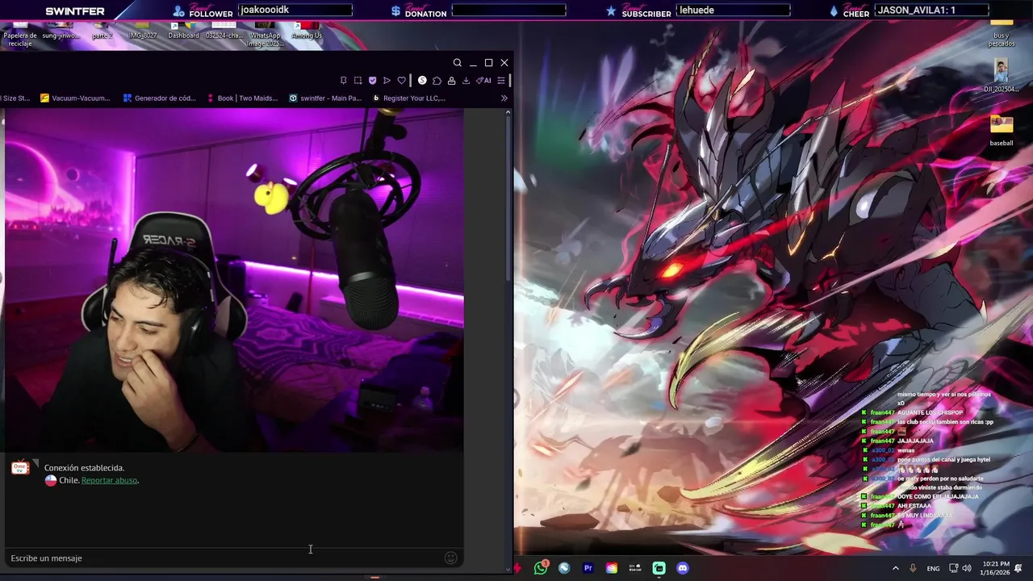This screenshot has width=1033, height=581.
Task: Open the iRacing-style taskbar app icon
Action: pyautogui.click(x=635, y=568)
